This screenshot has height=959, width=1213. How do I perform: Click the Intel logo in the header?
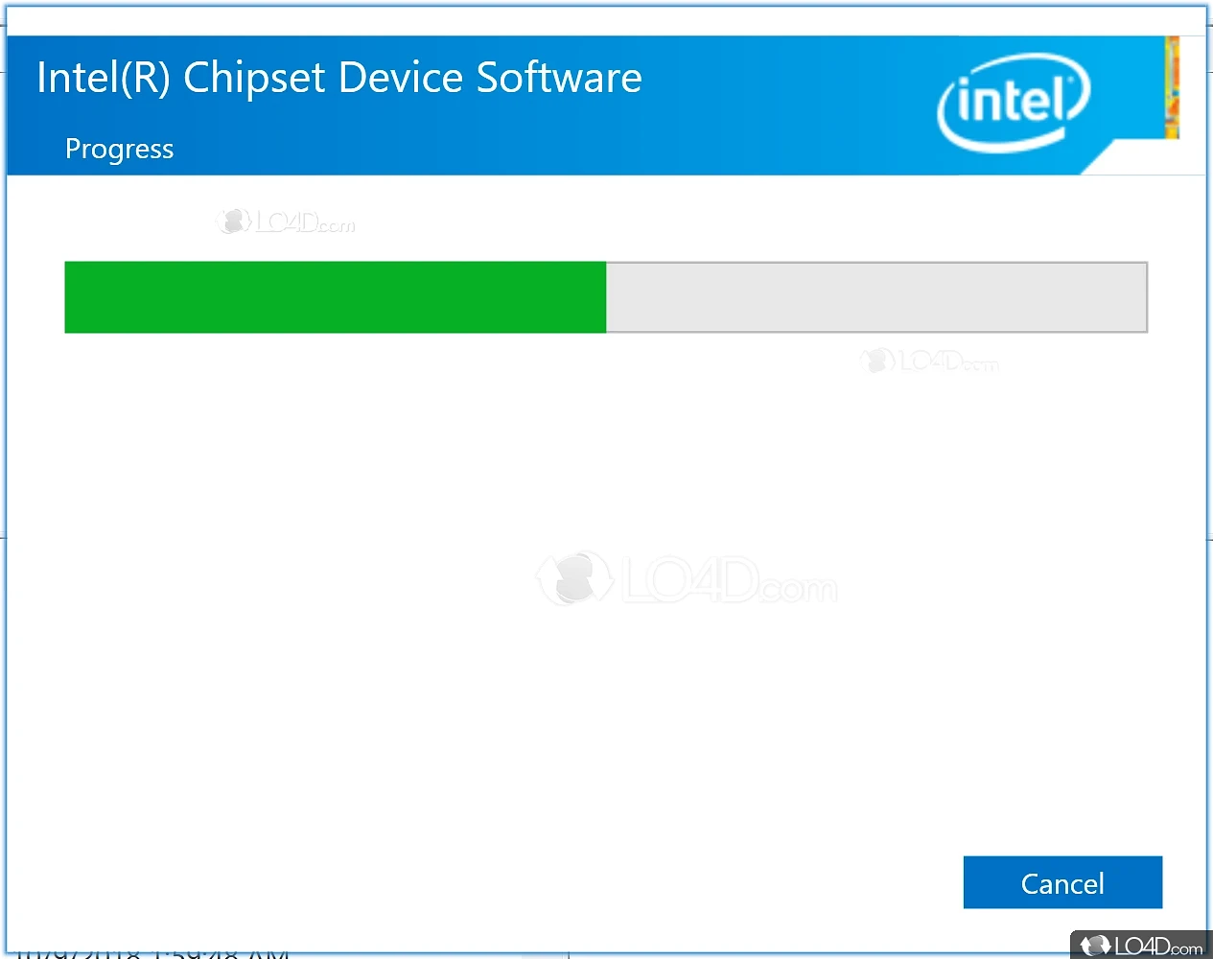(x=1013, y=102)
